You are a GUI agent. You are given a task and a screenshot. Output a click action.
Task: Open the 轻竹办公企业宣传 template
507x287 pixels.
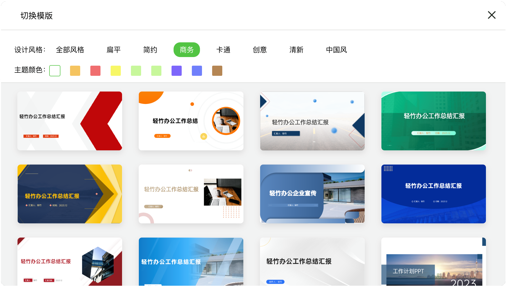(312, 194)
